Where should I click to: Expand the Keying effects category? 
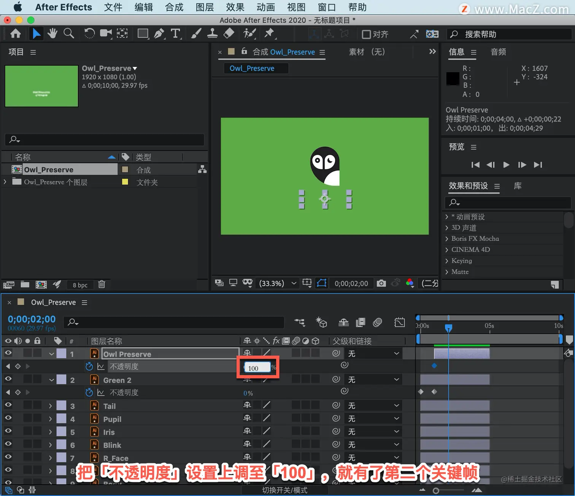coord(446,261)
